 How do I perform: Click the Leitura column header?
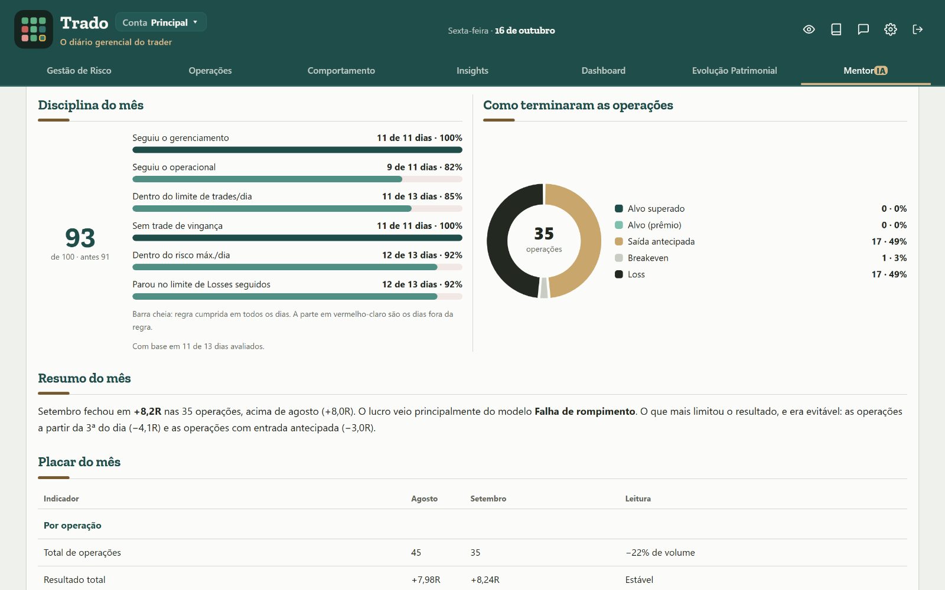click(x=638, y=499)
